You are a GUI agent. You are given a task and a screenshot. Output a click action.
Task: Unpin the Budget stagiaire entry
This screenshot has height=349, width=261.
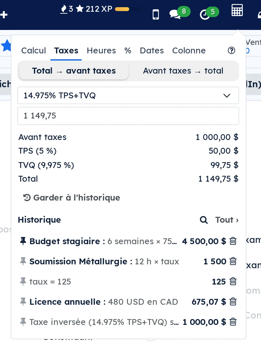(x=23, y=241)
